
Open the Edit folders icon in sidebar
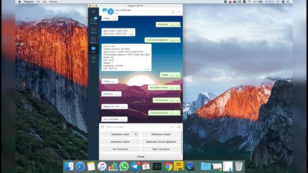click(x=93, y=59)
